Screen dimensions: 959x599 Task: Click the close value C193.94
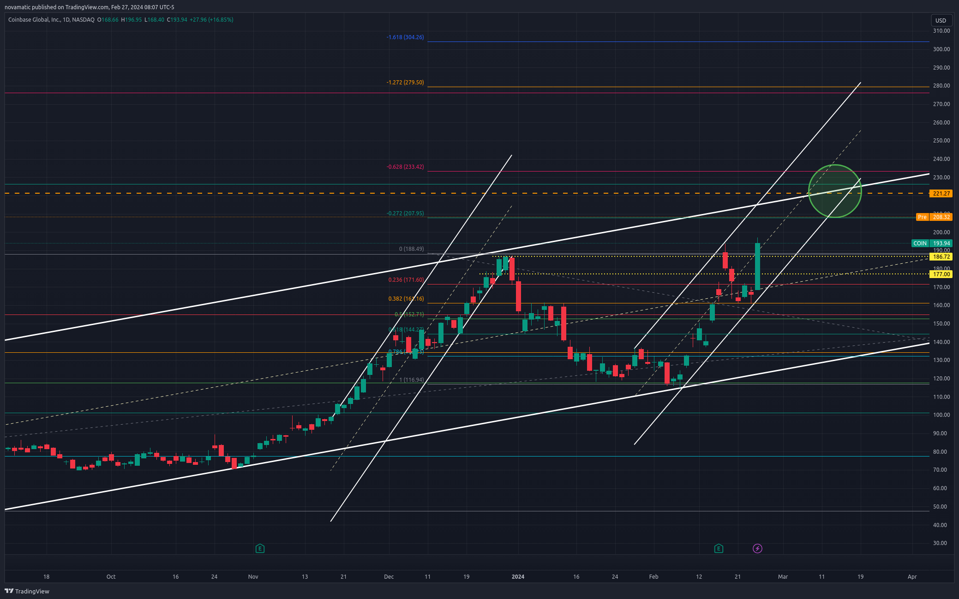pyautogui.click(x=177, y=20)
